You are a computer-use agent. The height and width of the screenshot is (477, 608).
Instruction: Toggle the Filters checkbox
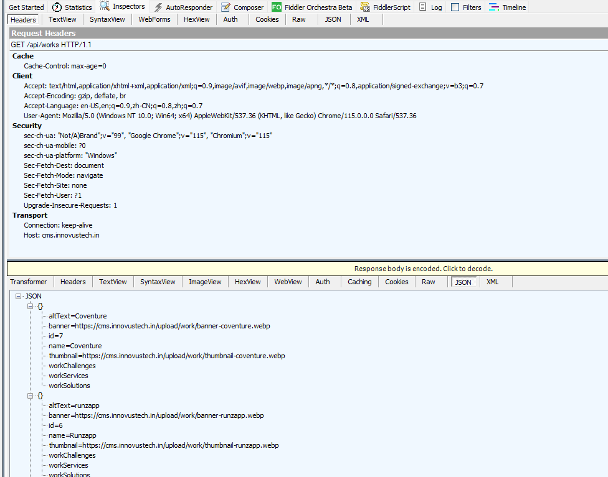click(455, 7)
